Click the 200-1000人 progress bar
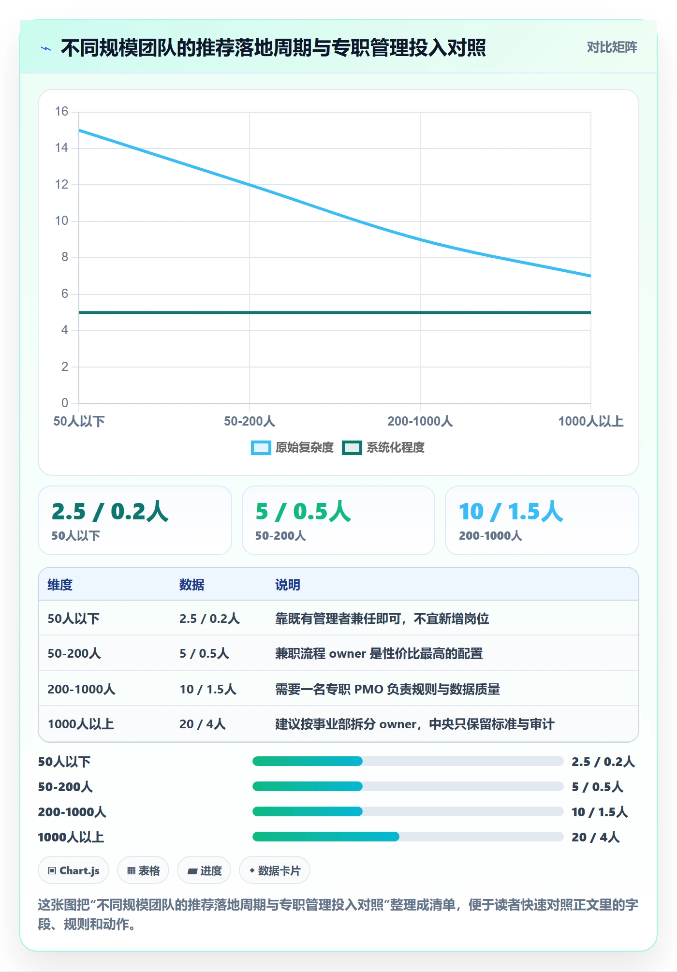The width and height of the screenshot is (677, 972). tap(408, 811)
